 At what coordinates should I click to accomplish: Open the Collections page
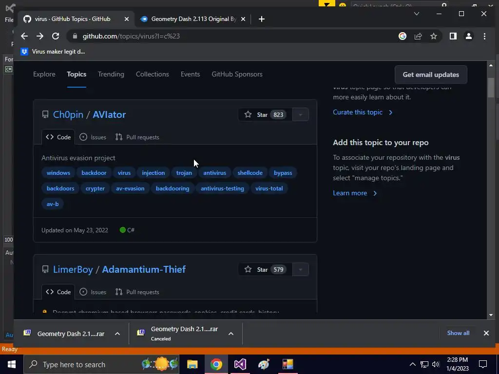click(153, 74)
